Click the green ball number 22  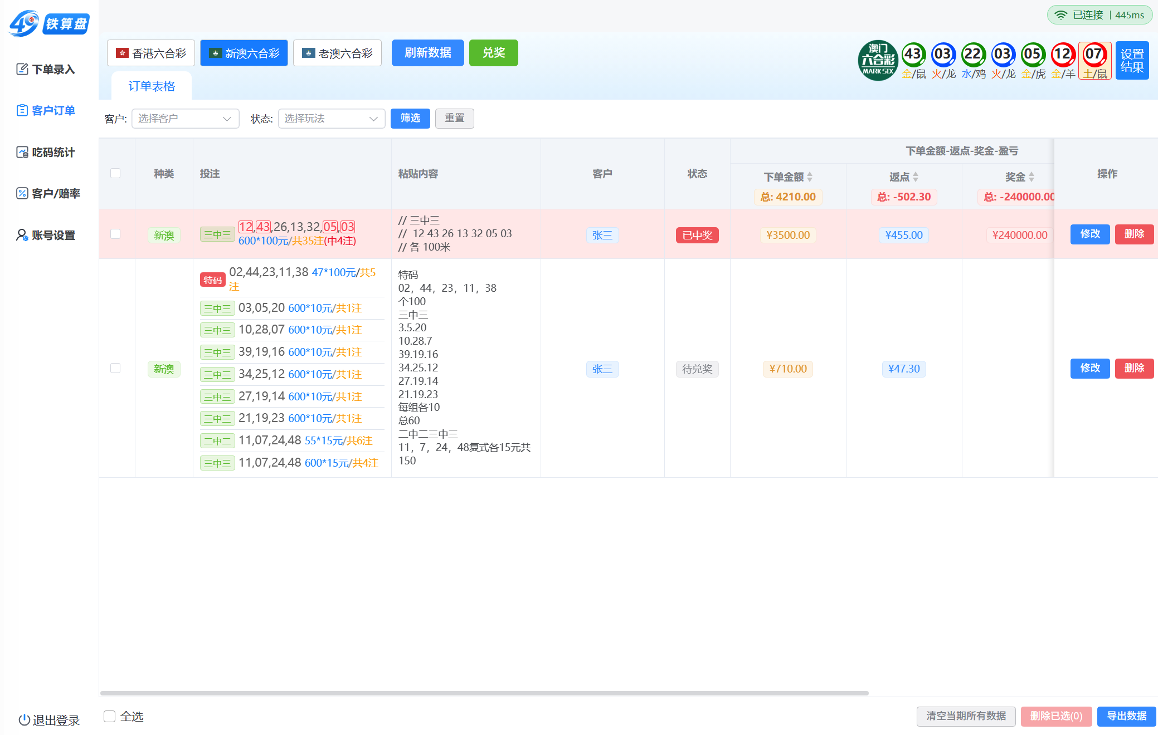(973, 54)
